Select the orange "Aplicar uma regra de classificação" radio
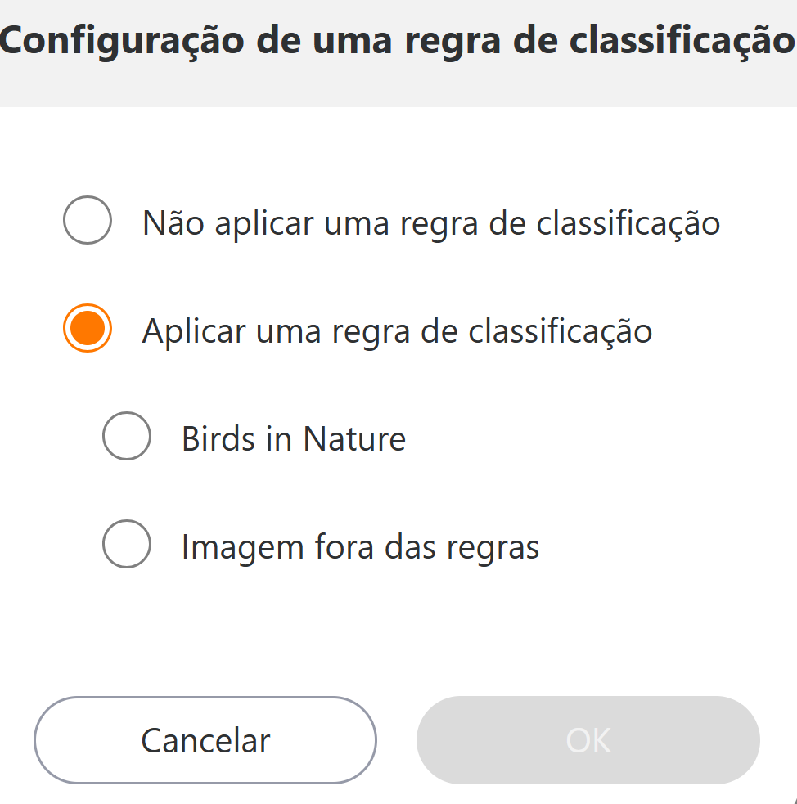 [x=87, y=329]
